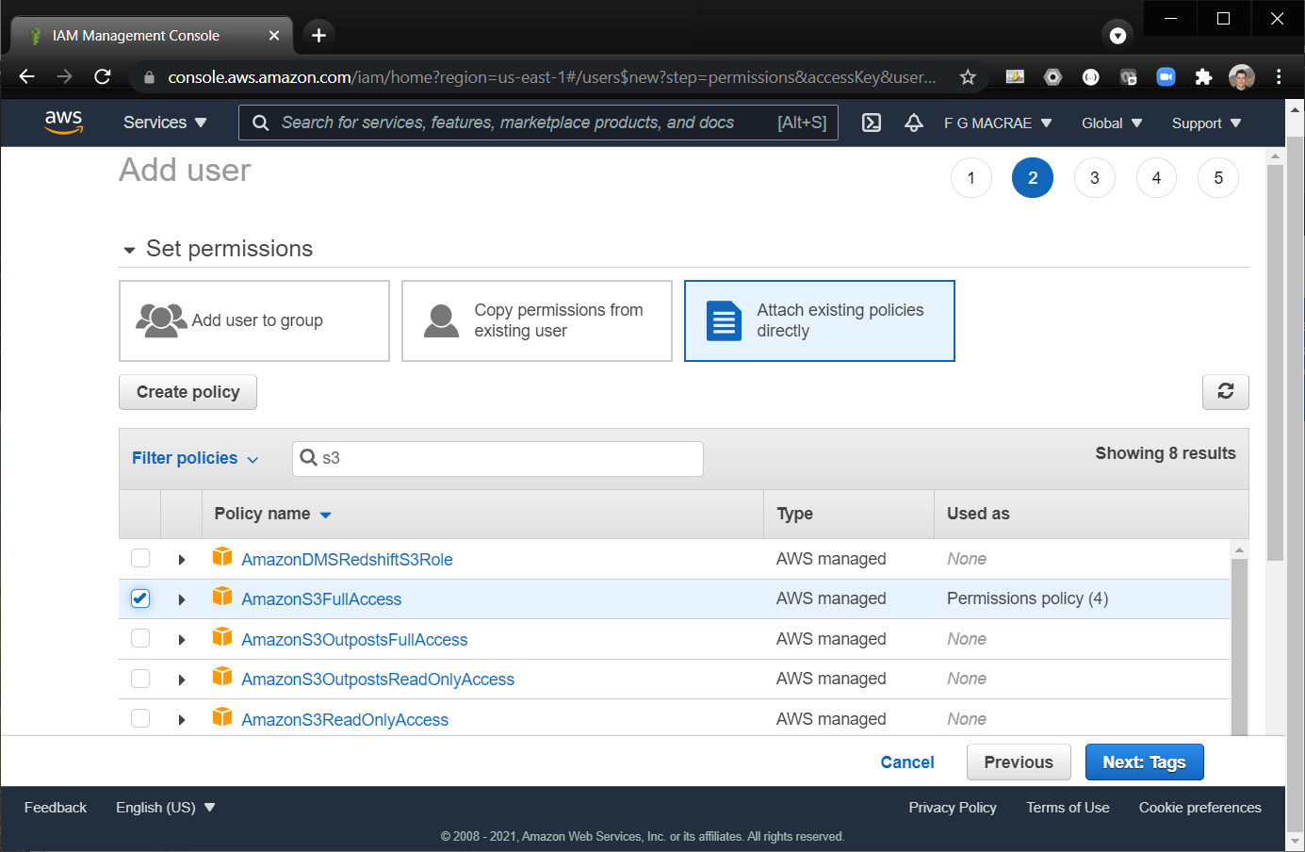Check the AmazonS3OutpostsReadOnlyAccess checkbox

[x=140, y=679]
